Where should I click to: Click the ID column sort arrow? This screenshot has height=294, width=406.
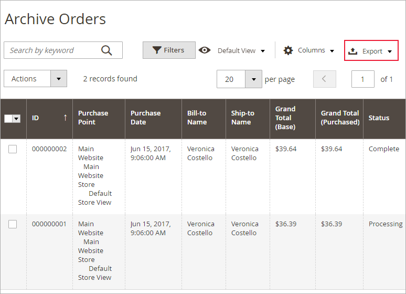(x=65, y=118)
